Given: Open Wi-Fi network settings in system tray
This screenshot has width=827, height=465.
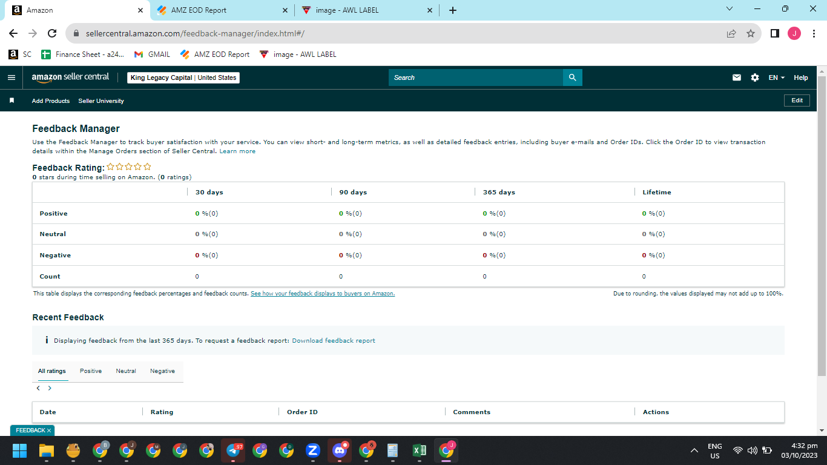Looking at the screenshot, I should (738, 450).
